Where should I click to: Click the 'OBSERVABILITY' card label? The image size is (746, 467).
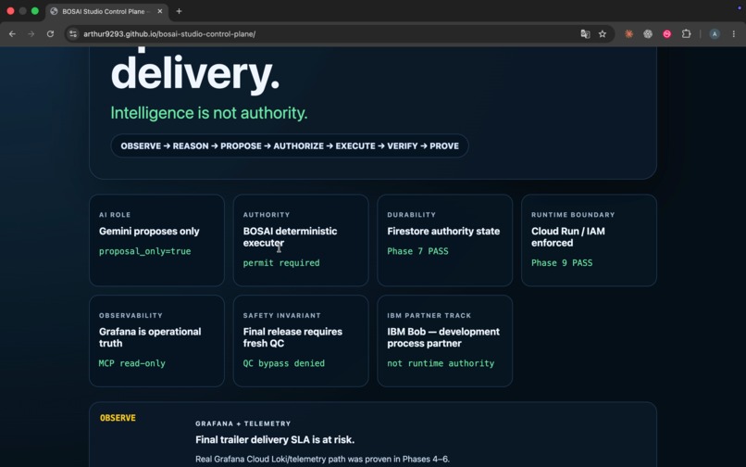pos(131,315)
